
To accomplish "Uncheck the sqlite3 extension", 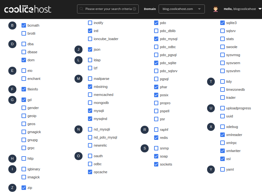I will [223, 23].
